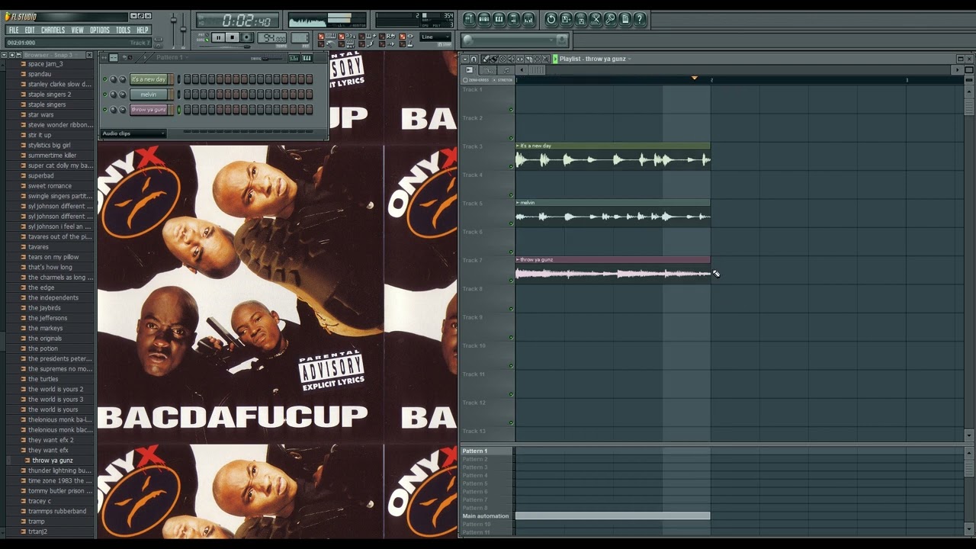This screenshot has width=976, height=549.
Task: Select the zoom tool in playlist
Action: click(x=546, y=59)
